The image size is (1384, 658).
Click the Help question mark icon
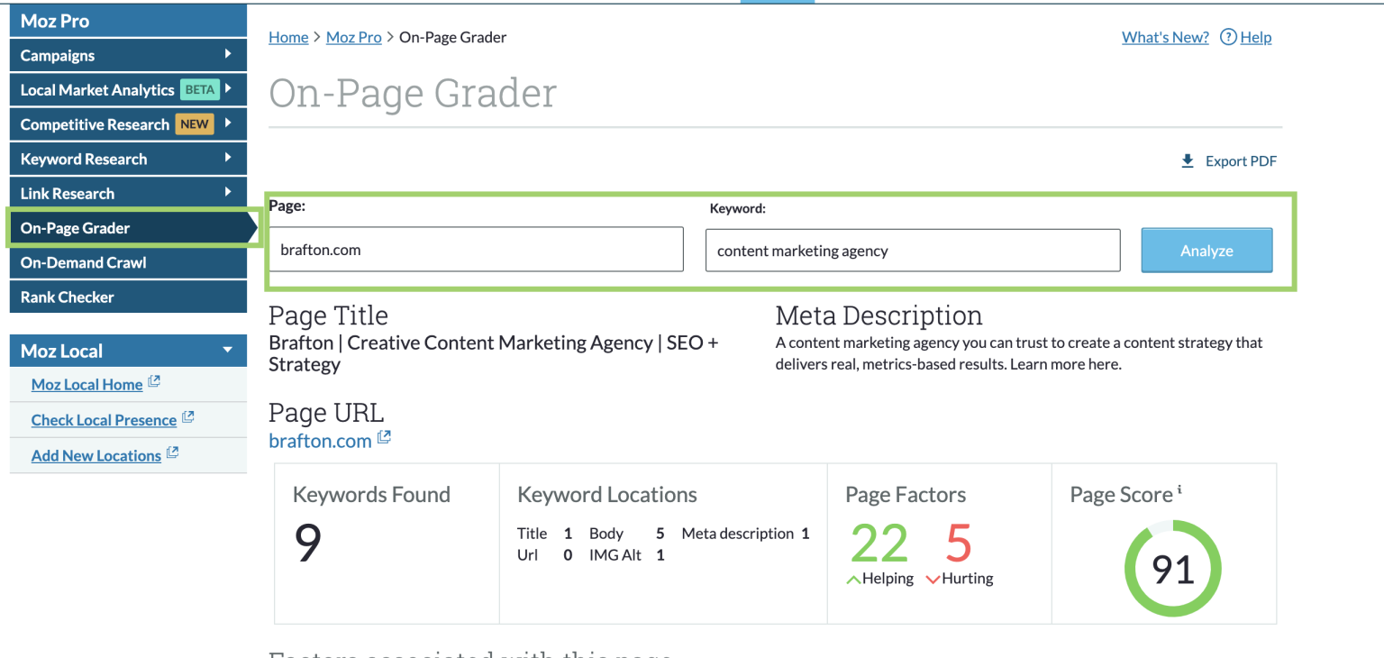1228,37
